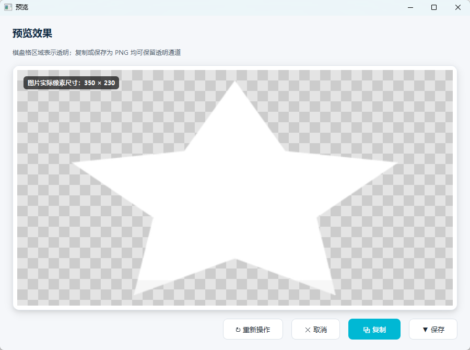The image size is (470, 350).
Task: Close the 预览 window
Action: (x=457, y=7)
